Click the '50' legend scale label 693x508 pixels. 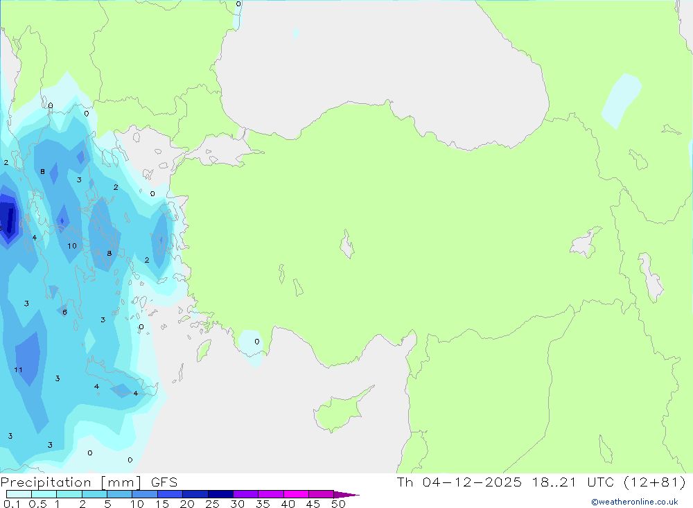(x=338, y=504)
